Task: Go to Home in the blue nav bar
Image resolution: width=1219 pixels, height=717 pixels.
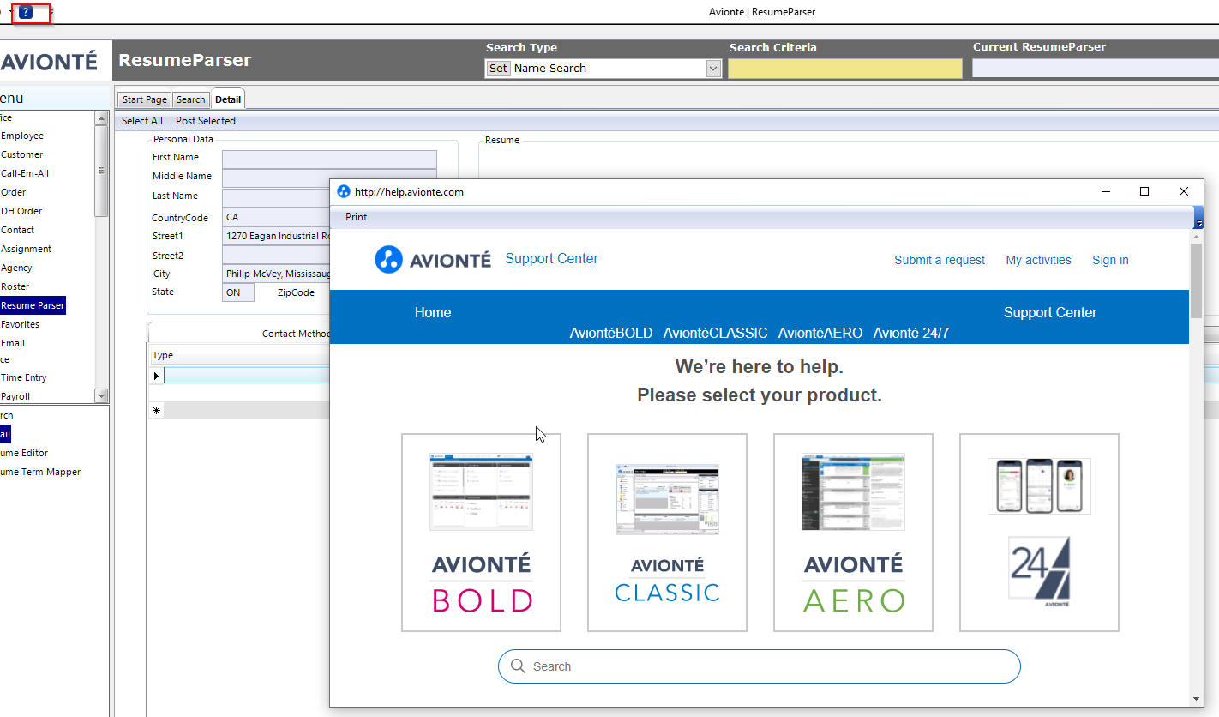Action: [433, 313]
